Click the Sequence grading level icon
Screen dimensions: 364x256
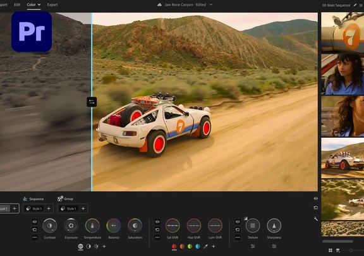click(25, 199)
